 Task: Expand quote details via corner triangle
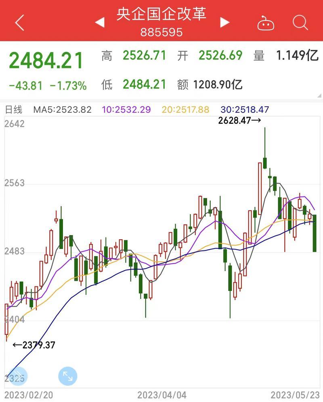[x=319, y=95]
